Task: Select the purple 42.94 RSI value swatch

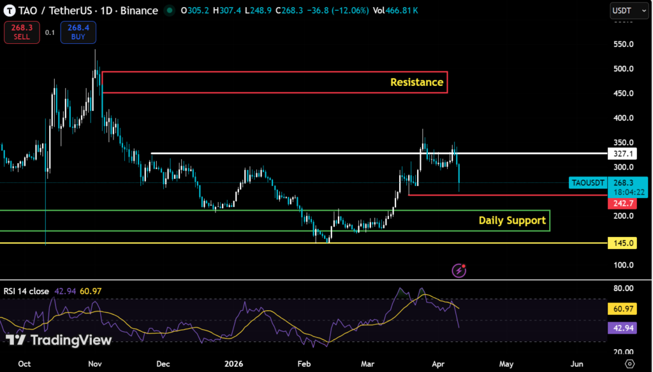Action: point(623,327)
